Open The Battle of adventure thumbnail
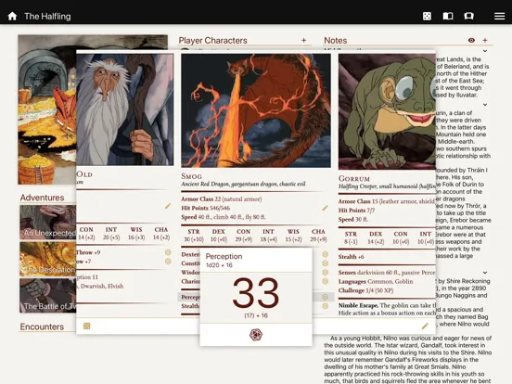 tap(47, 296)
